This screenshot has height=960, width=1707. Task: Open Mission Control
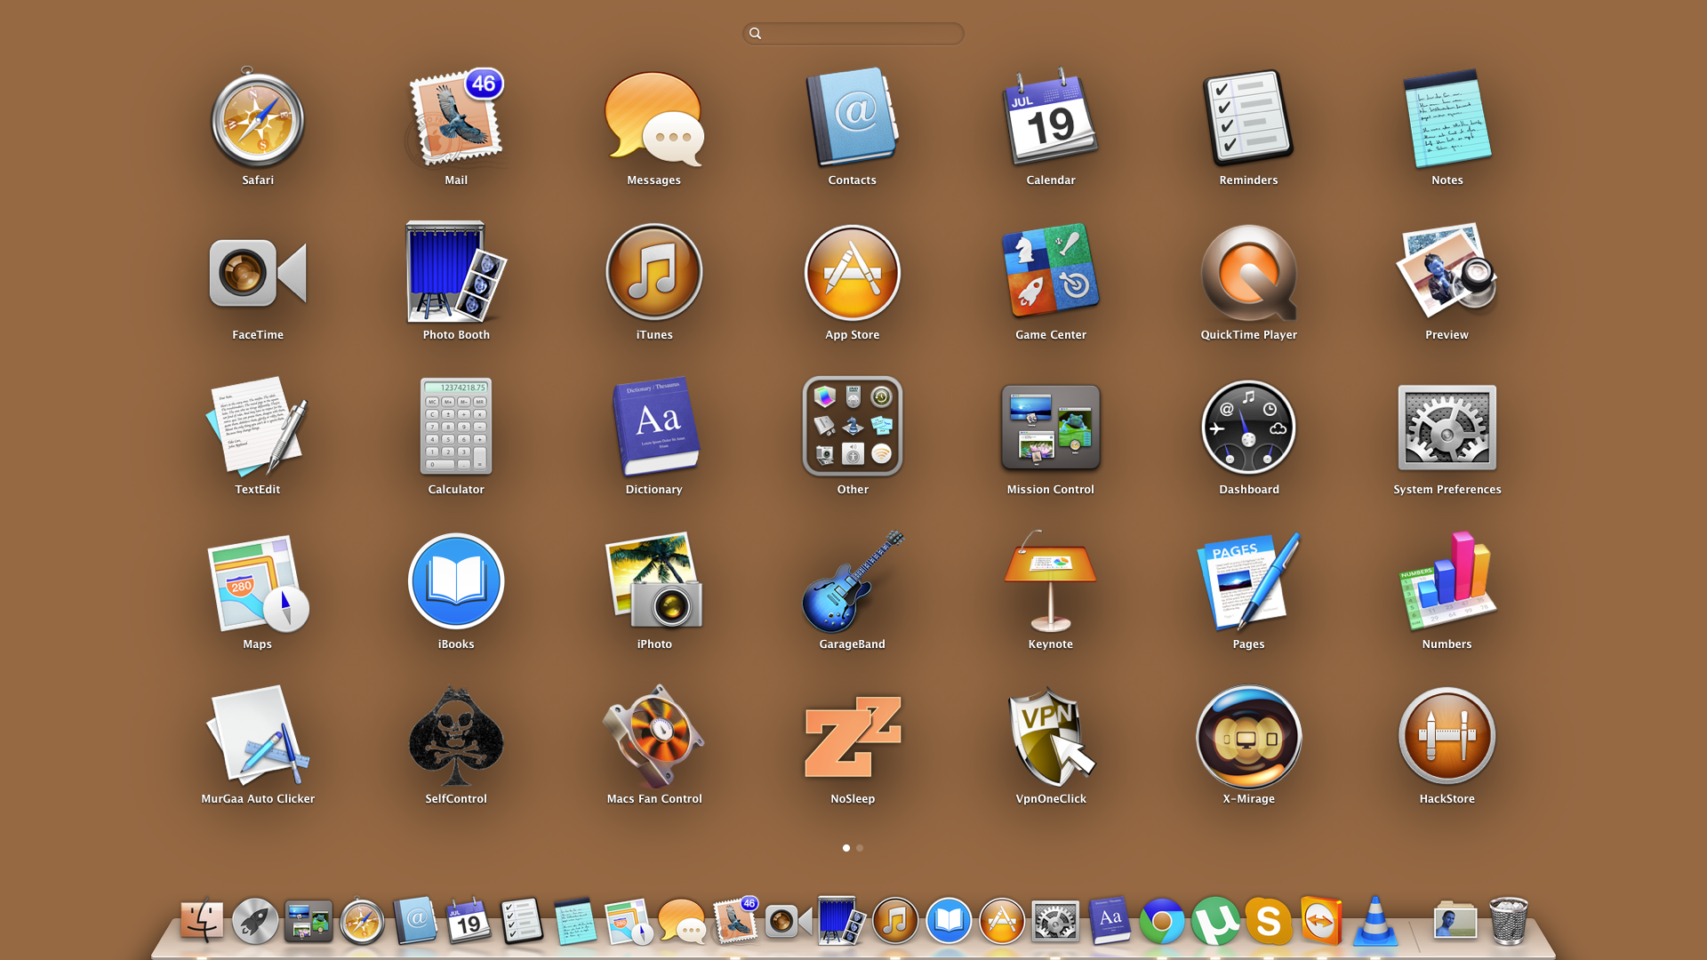point(1050,428)
